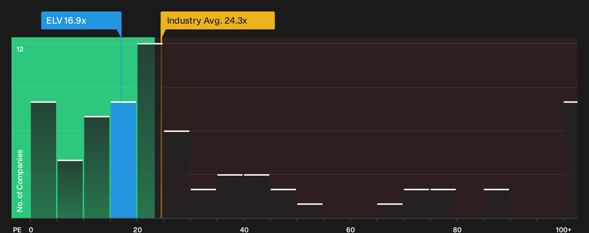Viewport: 589px width, 233px height.
Task: Click the y-axis value 12
Action: pos(20,49)
